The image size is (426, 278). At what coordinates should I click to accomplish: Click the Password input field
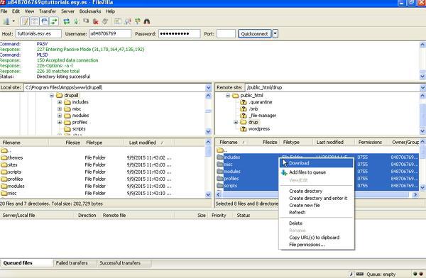180,33
